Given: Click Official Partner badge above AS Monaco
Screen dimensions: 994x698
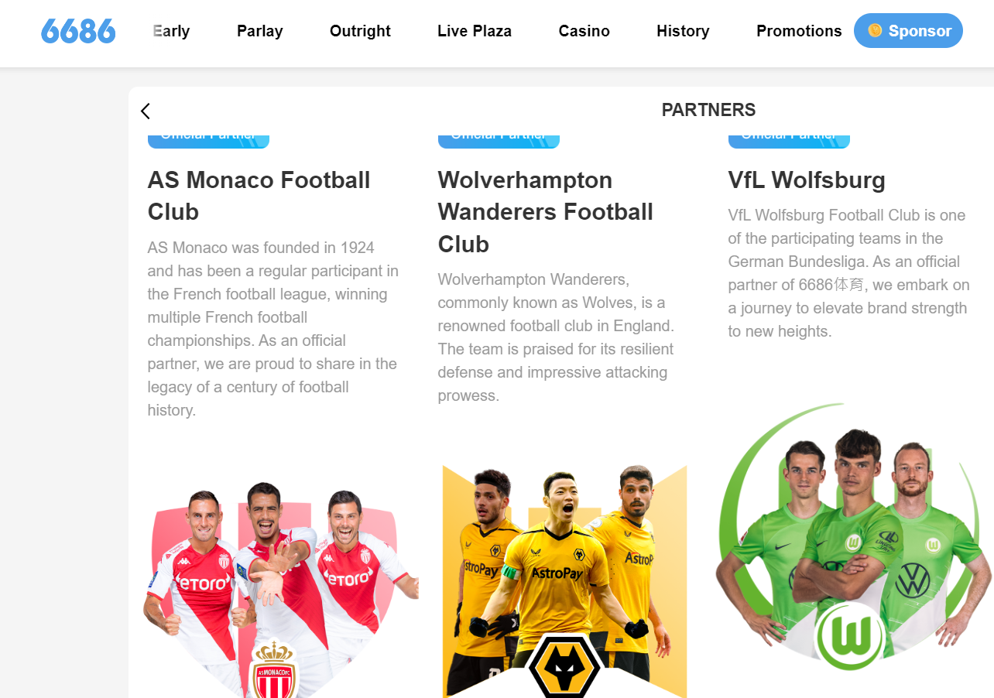Looking at the screenshot, I should [208, 138].
